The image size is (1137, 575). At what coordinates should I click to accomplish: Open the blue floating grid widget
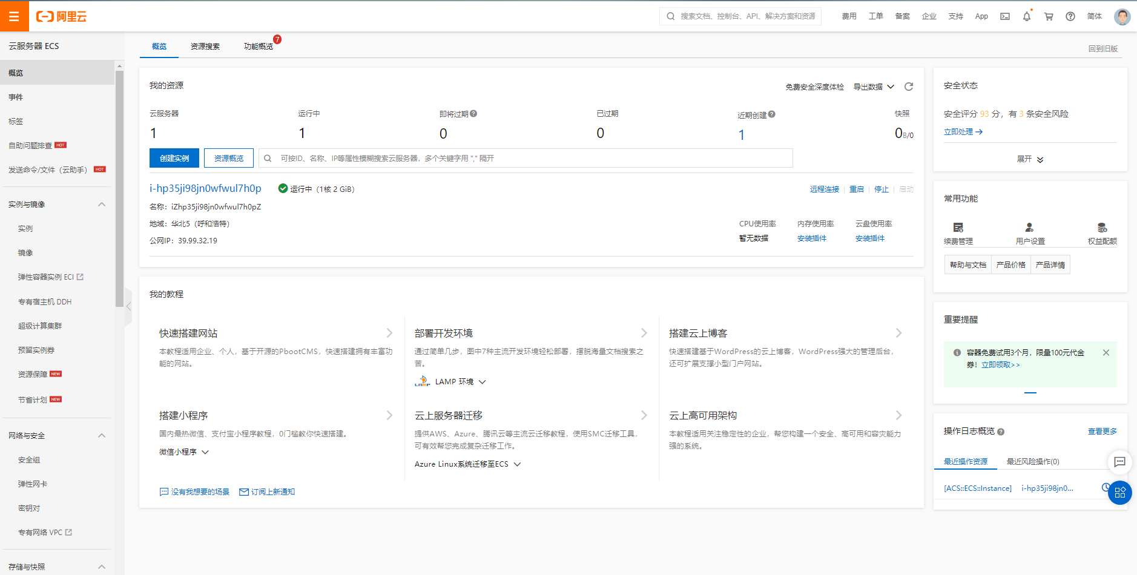point(1120,492)
